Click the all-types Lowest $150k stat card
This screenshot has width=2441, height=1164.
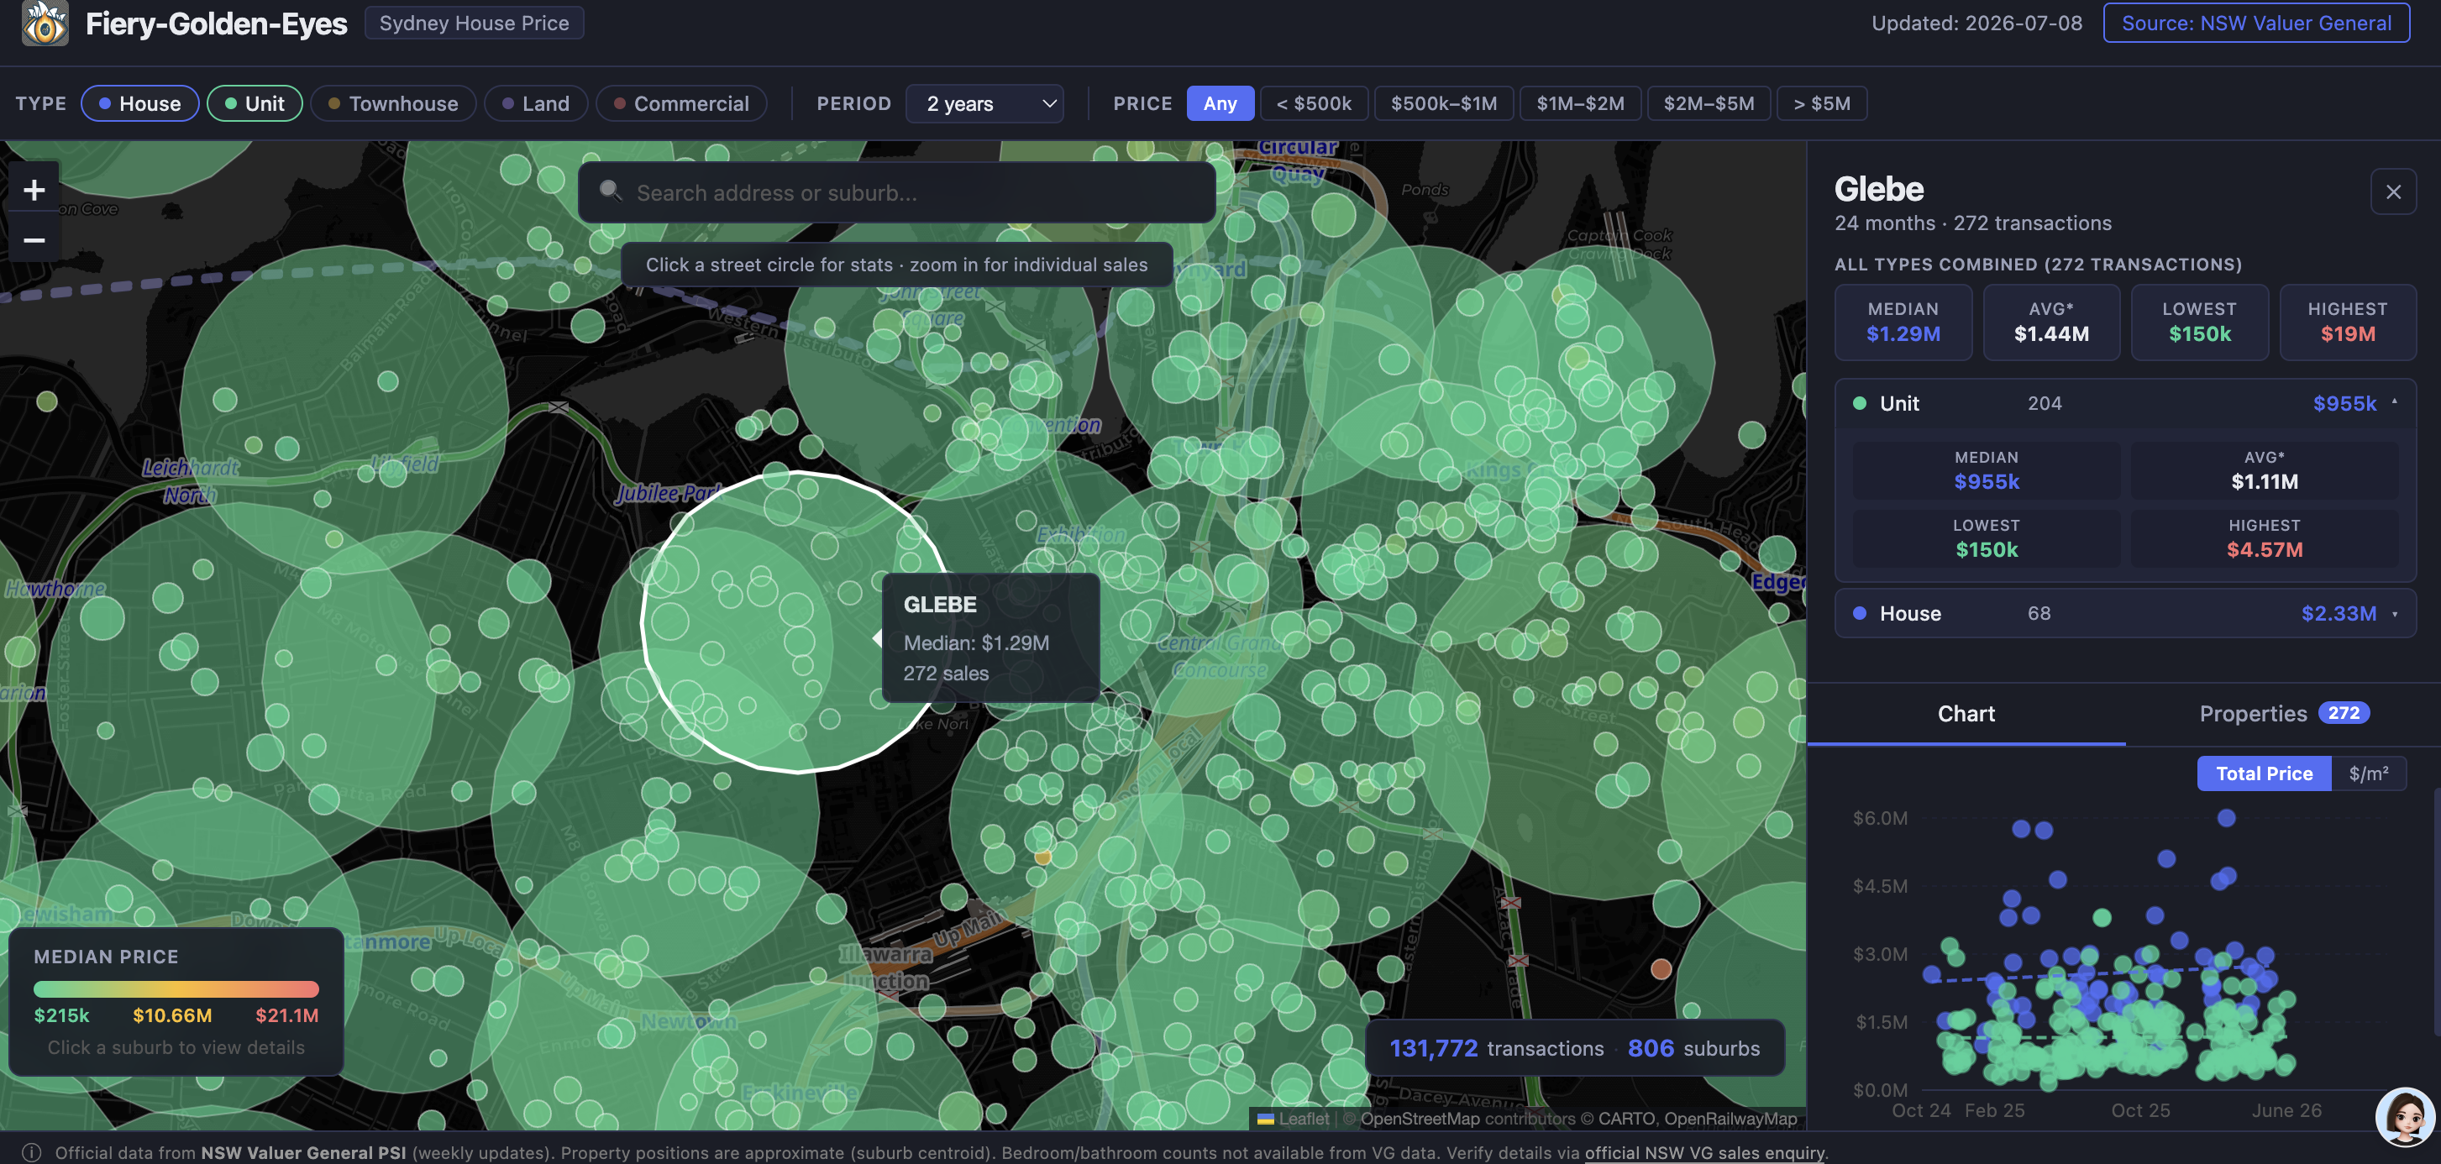coord(2199,322)
